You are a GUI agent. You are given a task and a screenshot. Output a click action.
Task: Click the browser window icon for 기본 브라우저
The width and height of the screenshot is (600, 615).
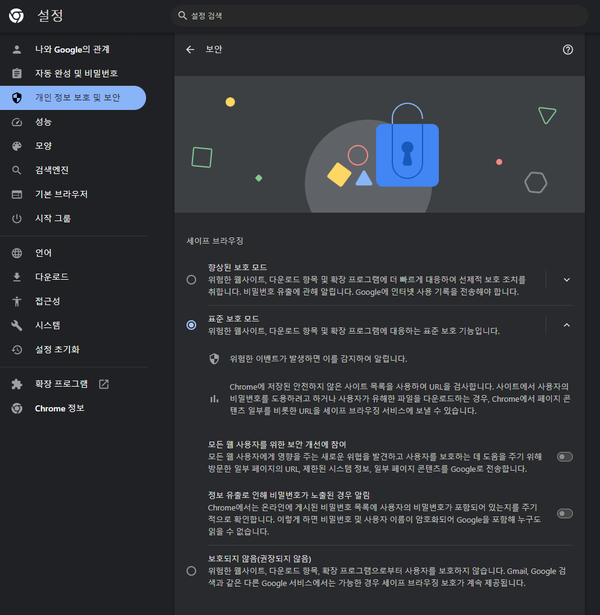click(x=17, y=195)
